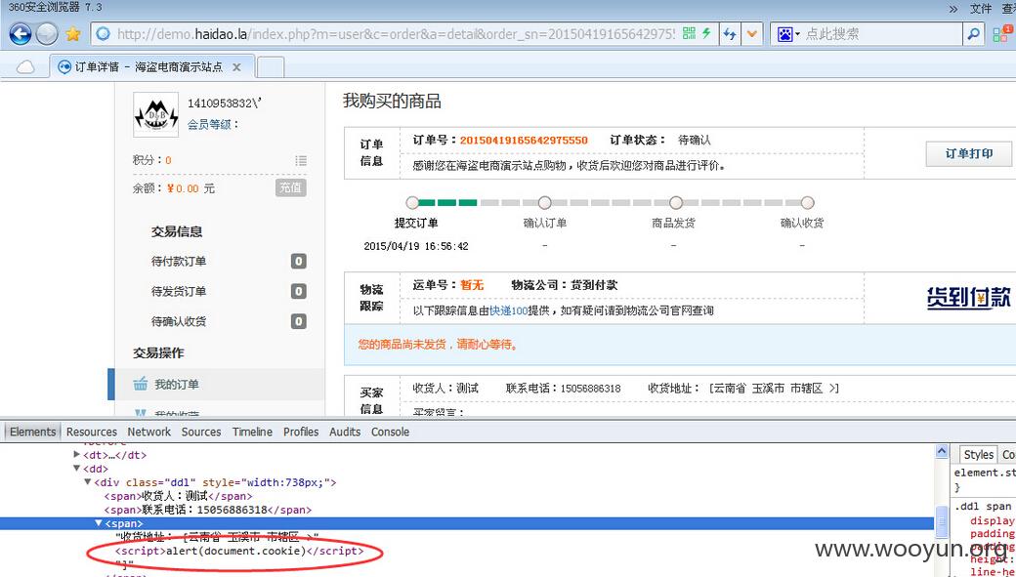
Task: Click the 确认收货 progress step circle
Action: pos(807,203)
